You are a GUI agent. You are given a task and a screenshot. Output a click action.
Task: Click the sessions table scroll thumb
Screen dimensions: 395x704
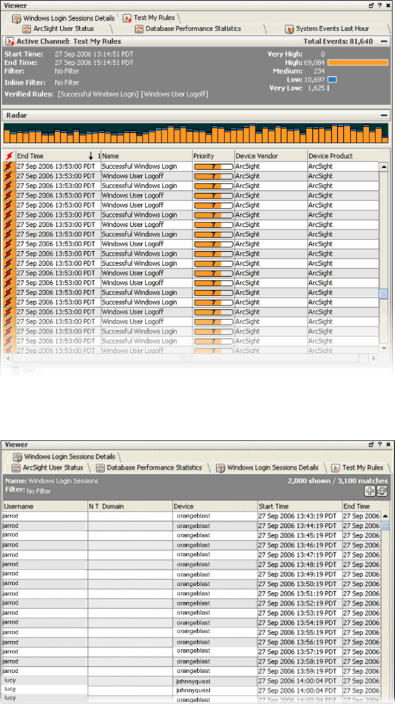click(385, 526)
